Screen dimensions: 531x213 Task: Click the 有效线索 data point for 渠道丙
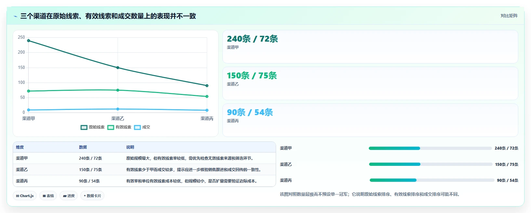207,96
